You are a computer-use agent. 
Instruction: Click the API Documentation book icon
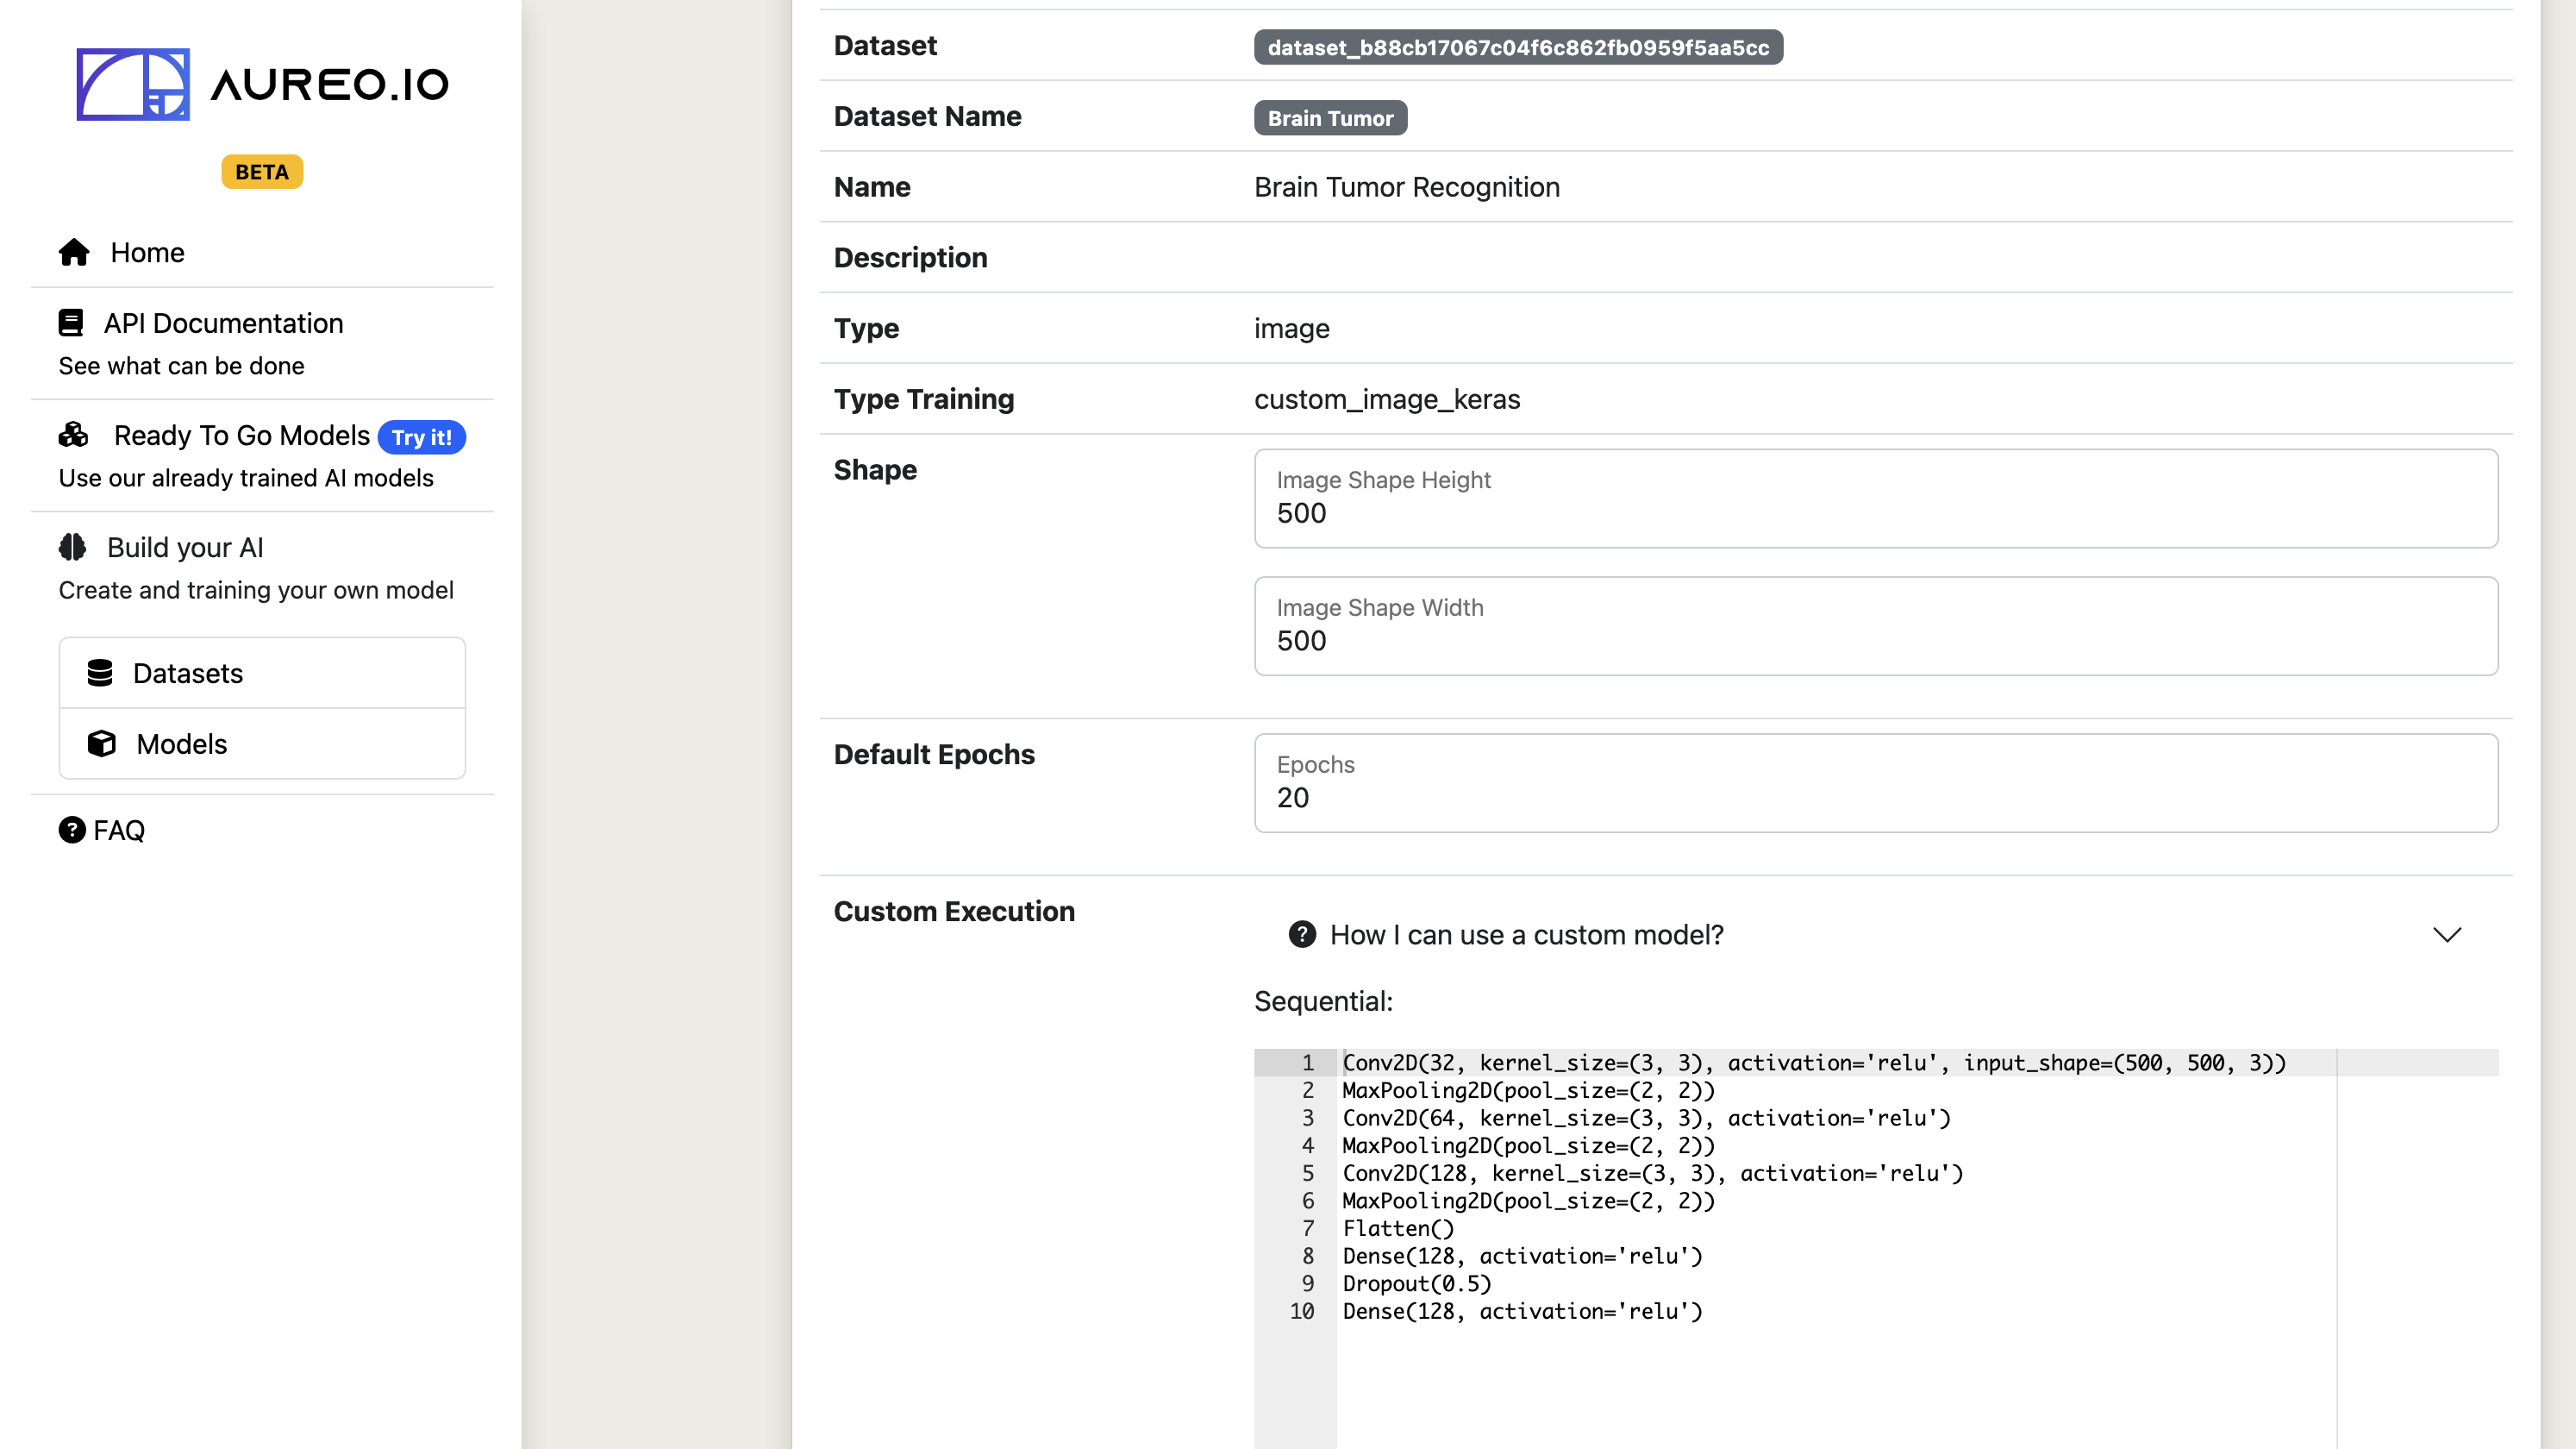(70, 323)
